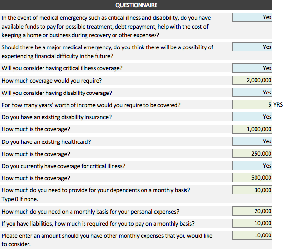The image size is (284, 250).
Task: Click the QUESTIONNAIRE header bar
Action: click(136, 5)
